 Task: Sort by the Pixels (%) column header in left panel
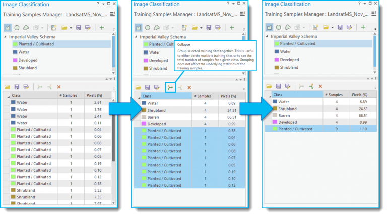click(x=94, y=95)
